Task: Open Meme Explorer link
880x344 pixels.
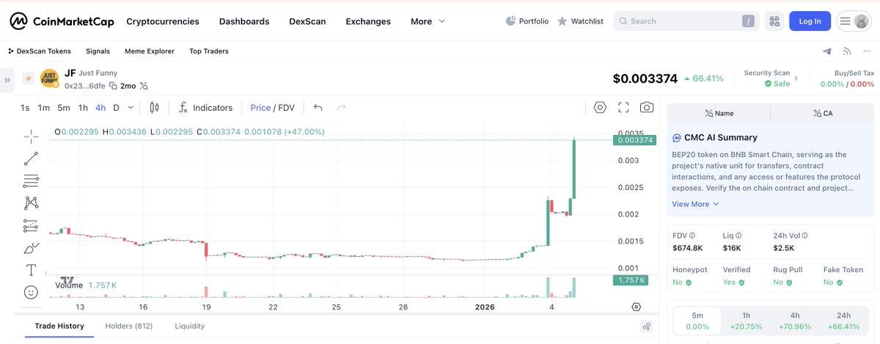Action: (150, 51)
